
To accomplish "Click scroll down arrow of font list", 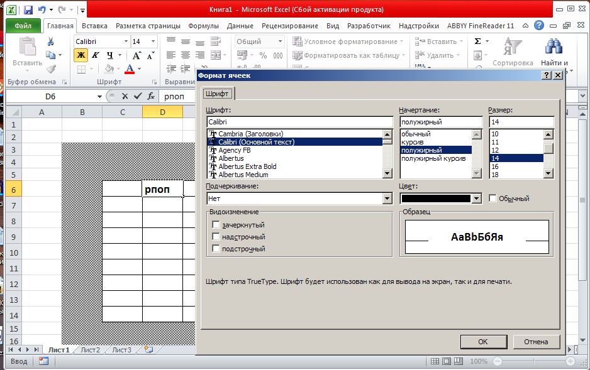I will (387, 173).
